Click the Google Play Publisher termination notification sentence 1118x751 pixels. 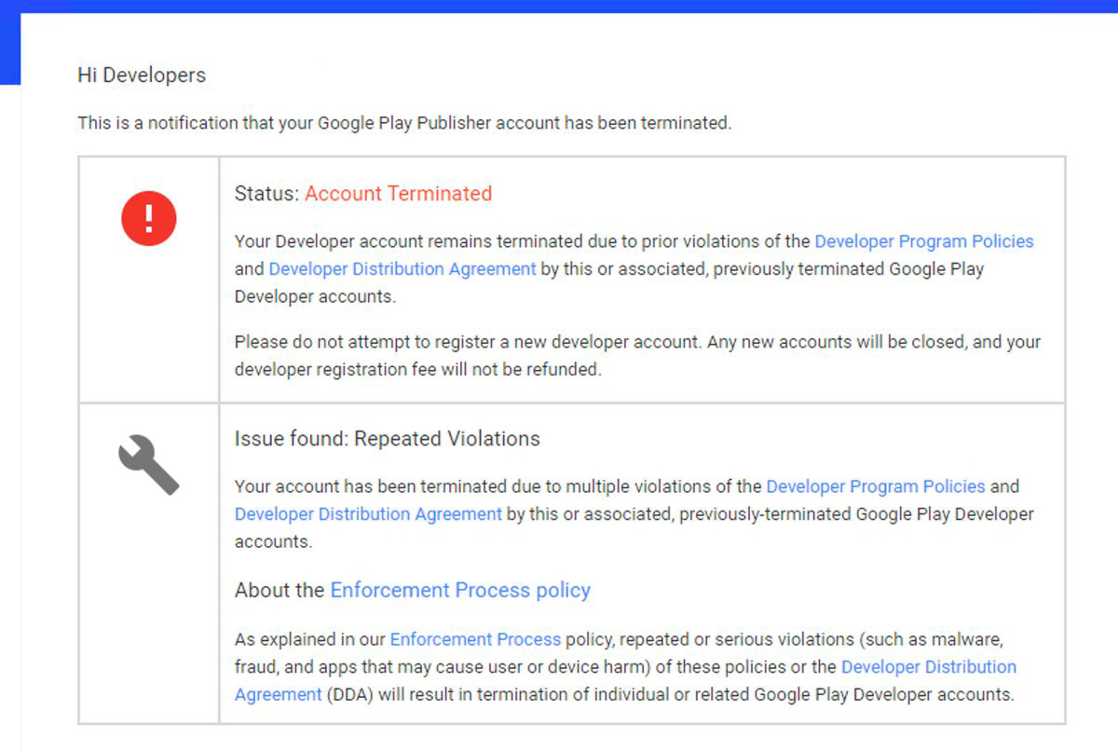click(404, 123)
